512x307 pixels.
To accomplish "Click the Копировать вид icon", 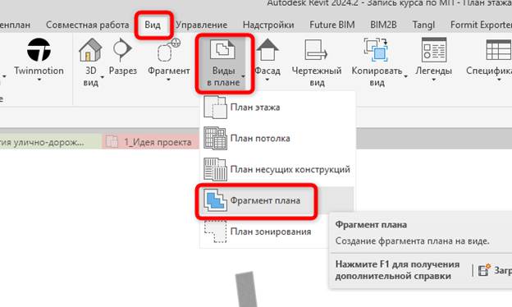I will click(377, 50).
